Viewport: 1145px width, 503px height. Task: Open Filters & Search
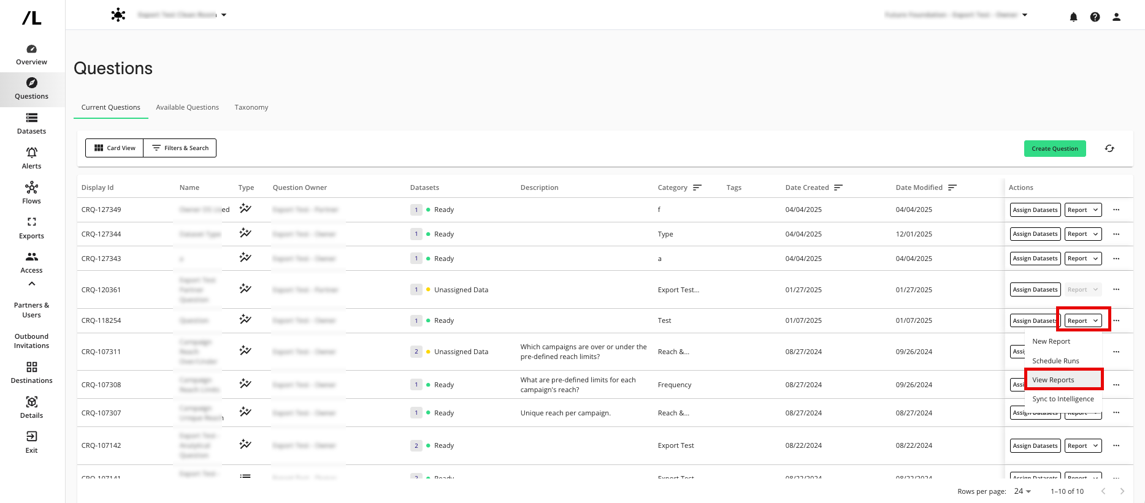pyautogui.click(x=180, y=148)
